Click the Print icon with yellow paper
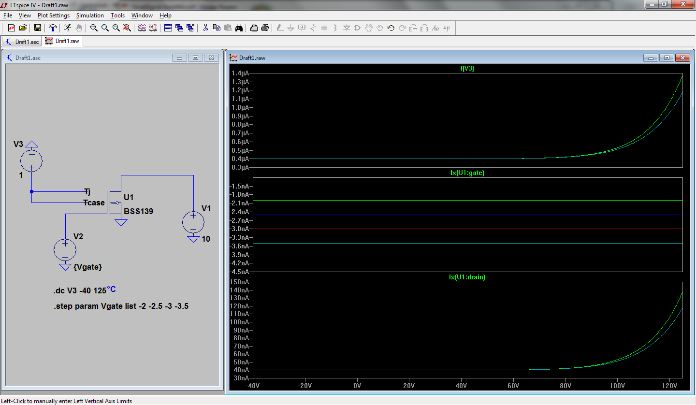This screenshot has height=405, width=696. point(265,28)
